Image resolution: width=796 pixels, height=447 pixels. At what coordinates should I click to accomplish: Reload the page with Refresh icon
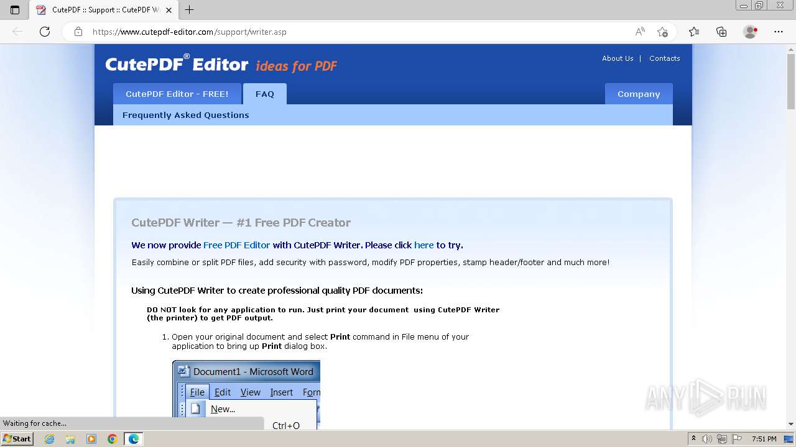pyautogui.click(x=45, y=32)
